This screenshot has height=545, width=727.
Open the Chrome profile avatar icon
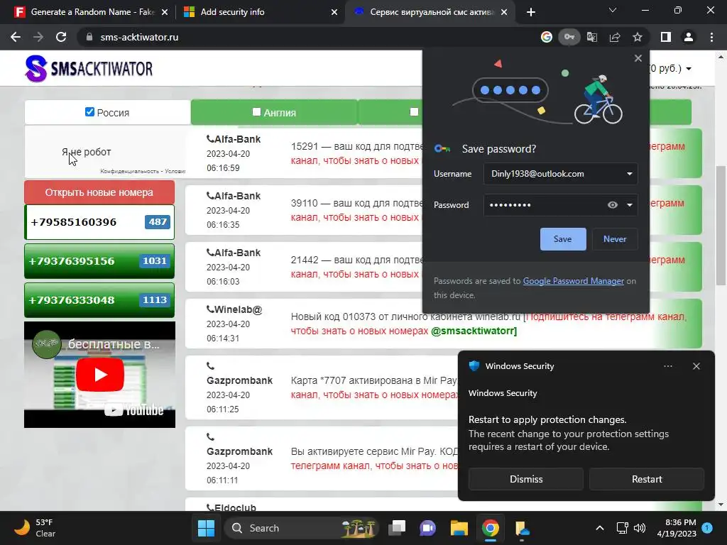689,37
